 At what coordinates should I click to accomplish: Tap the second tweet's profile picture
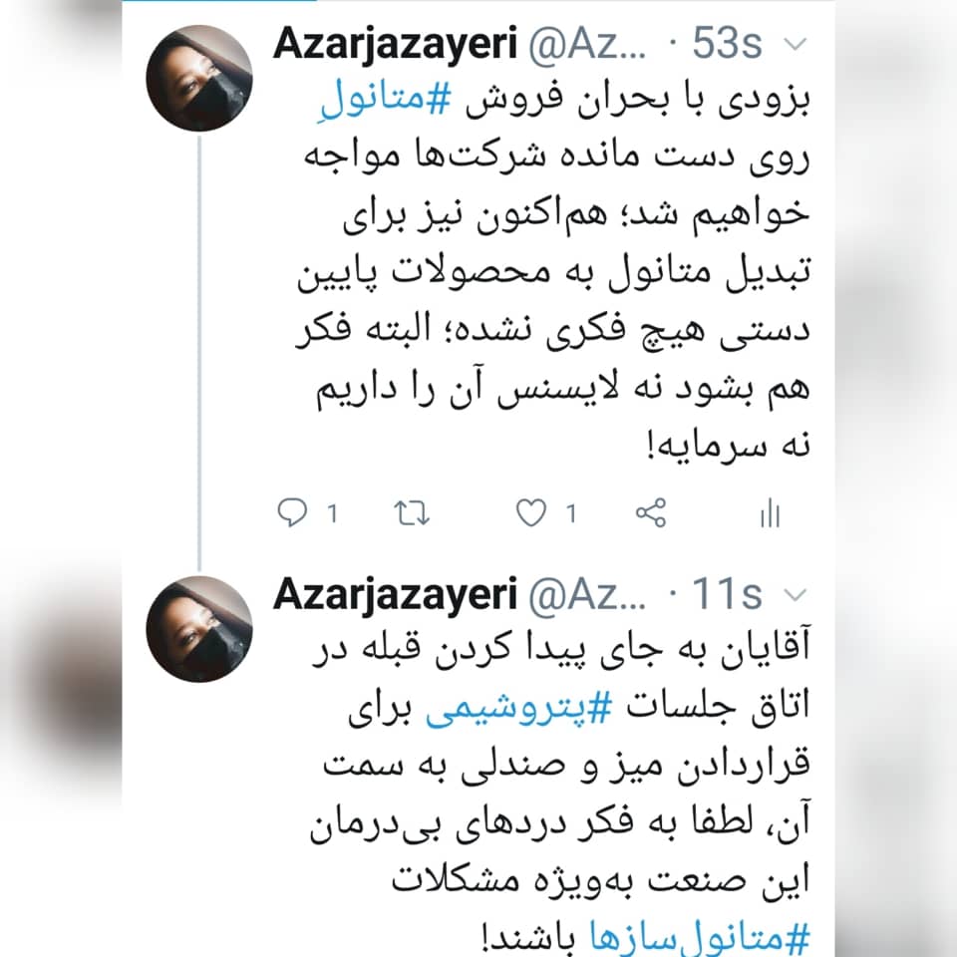(x=199, y=629)
